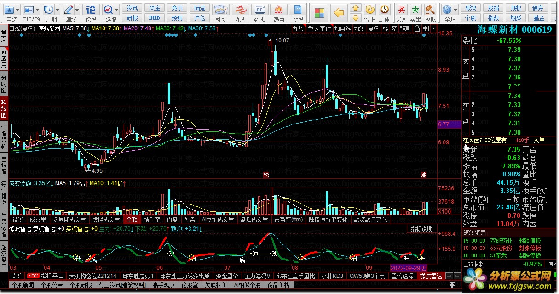This screenshot has height=294, width=559.
Task: Toggle the 复权 price adjustment button
Action: point(373,28)
